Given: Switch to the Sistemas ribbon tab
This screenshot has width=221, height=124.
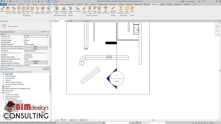Looking at the screenshot, I should pos(35,4).
